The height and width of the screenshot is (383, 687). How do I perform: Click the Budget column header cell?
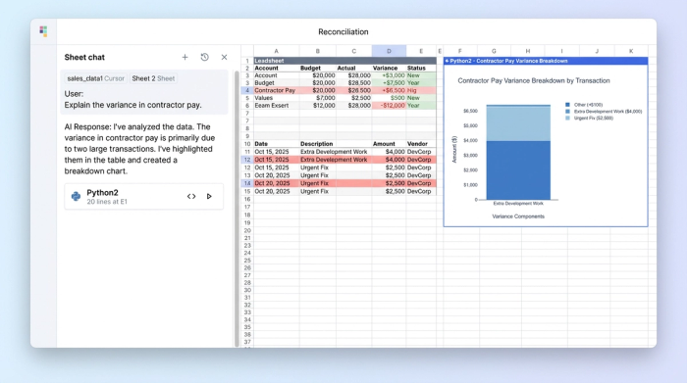tap(318, 69)
